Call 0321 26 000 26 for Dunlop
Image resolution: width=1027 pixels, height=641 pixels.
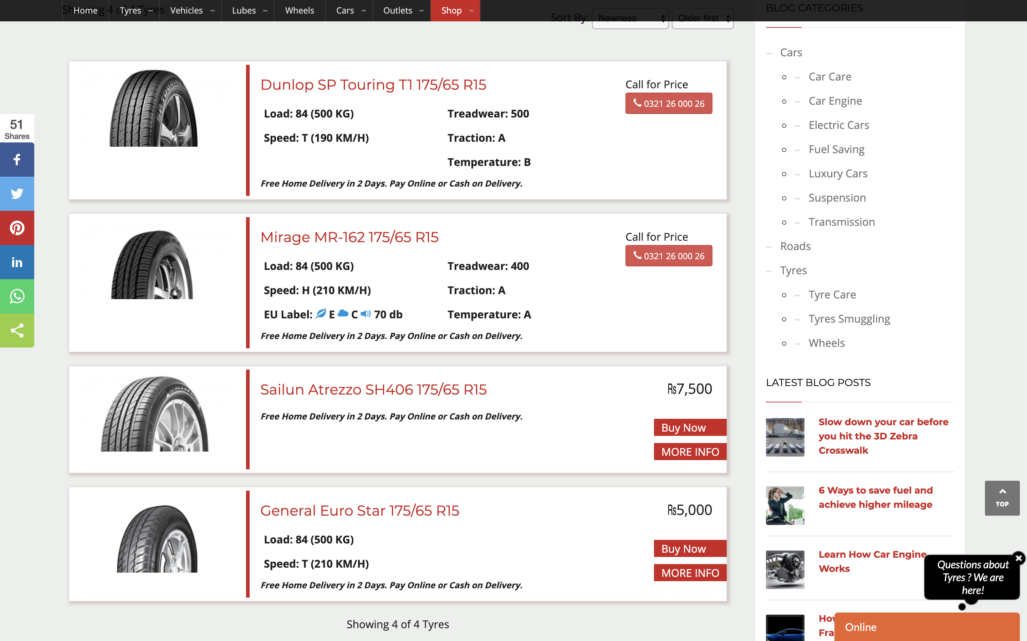(669, 103)
